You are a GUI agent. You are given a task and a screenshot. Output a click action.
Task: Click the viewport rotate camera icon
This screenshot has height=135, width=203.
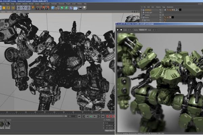pyautogui.click(x=137, y=11)
